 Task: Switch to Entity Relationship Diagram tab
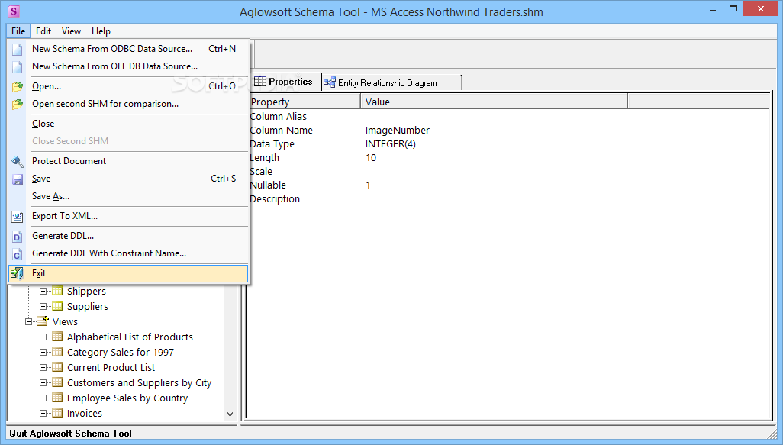(391, 83)
